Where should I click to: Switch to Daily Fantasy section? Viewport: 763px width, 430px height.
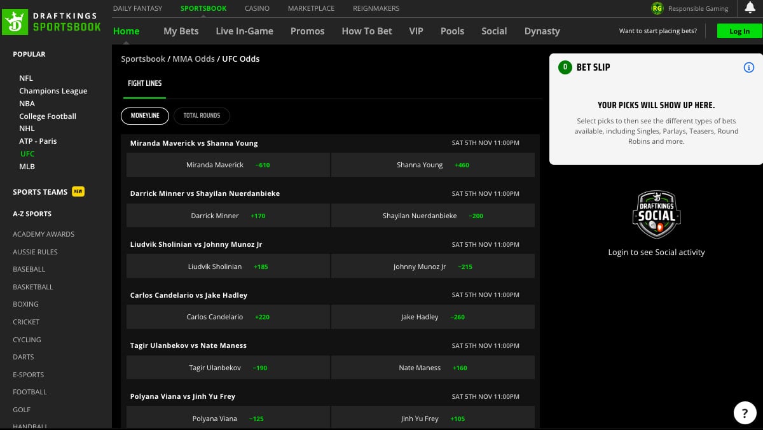pos(137,8)
